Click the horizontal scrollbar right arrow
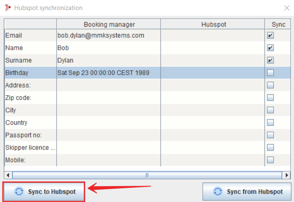 tap(287, 175)
